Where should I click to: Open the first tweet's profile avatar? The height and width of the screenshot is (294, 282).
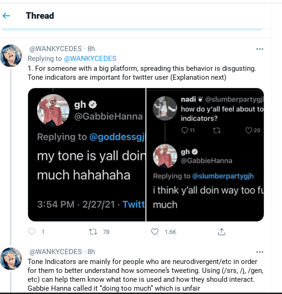[11, 56]
